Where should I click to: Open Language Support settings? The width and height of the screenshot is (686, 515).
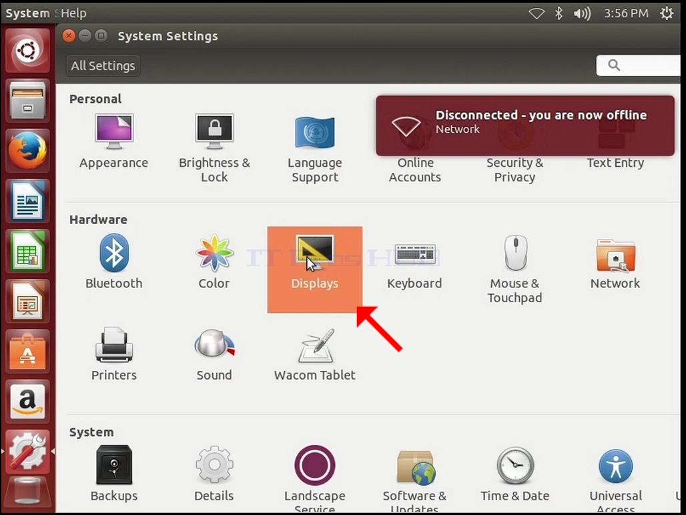[x=315, y=149]
